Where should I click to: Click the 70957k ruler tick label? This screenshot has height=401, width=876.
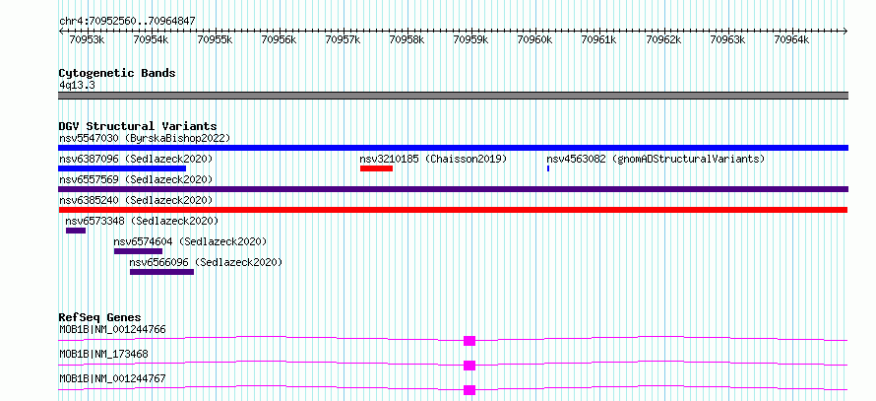[x=343, y=40]
